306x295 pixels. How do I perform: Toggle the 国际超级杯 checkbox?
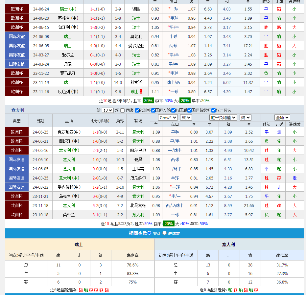(x=190, y=111)
